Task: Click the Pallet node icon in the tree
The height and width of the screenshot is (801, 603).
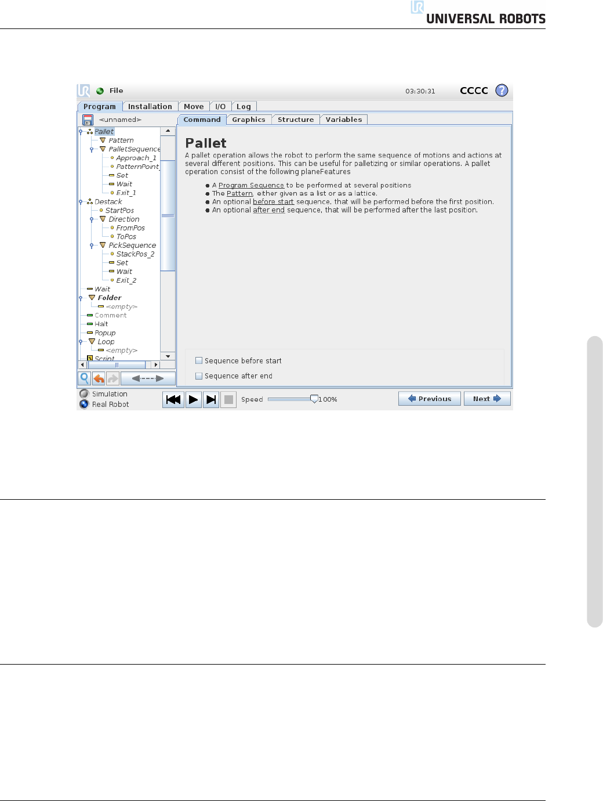Action: pyautogui.click(x=90, y=132)
